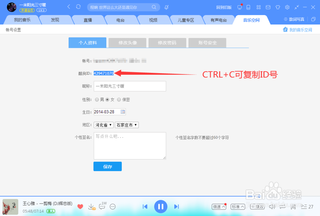Click the search box in the title bar
Screen dimensions: 320x216
point(124,7)
